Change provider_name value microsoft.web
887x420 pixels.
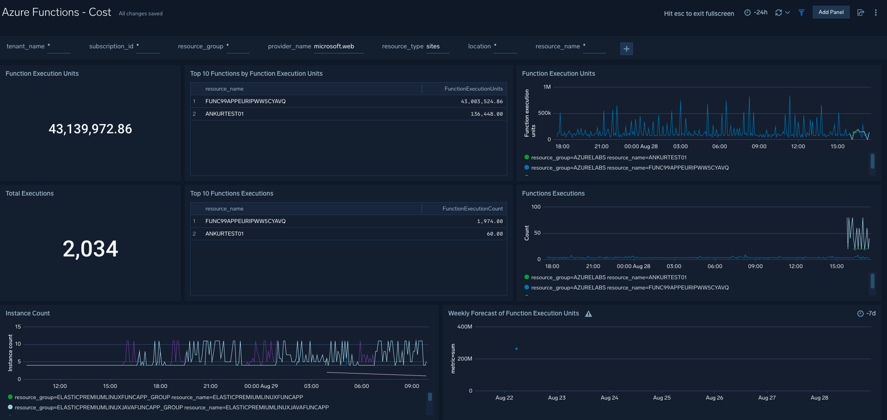click(x=338, y=46)
